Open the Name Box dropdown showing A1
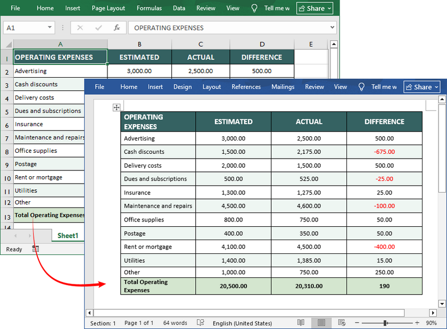This screenshot has width=447, height=329. point(51,27)
